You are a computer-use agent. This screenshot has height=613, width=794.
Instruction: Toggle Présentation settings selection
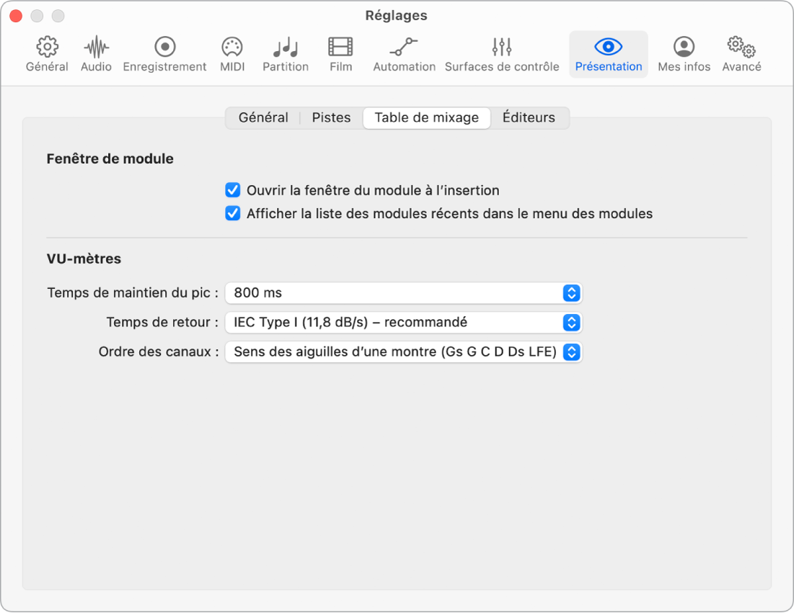[x=608, y=53]
